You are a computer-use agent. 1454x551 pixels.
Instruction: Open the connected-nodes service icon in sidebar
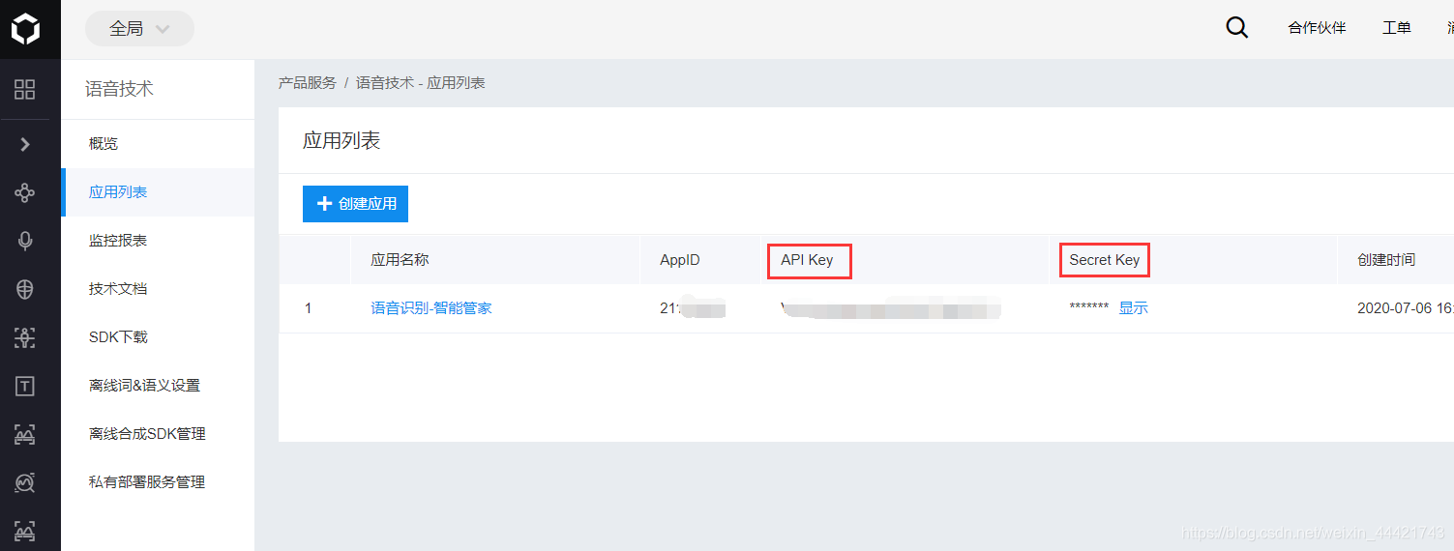25,192
